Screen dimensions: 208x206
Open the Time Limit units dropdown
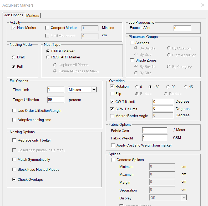coord(94,90)
